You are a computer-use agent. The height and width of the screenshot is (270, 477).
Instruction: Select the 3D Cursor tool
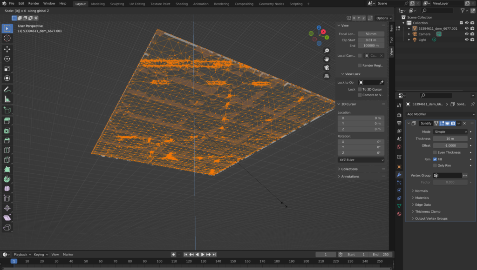click(x=7, y=38)
